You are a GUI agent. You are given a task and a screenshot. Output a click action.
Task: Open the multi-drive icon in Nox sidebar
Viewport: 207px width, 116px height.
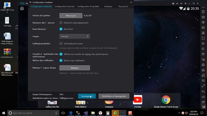tap(203, 75)
